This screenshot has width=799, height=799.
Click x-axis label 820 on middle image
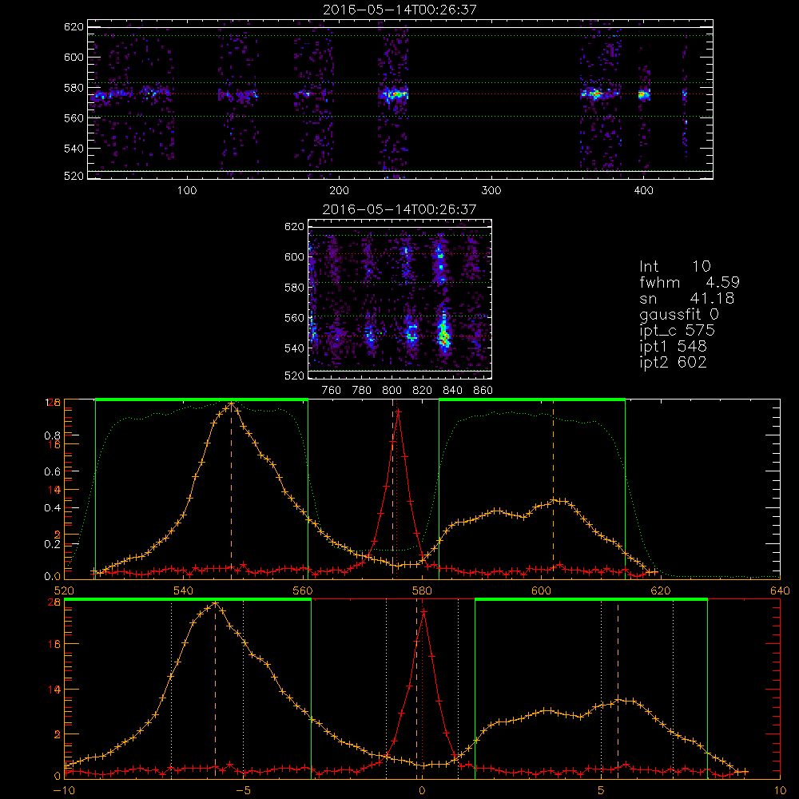pyautogui.click(x=423, y=391)
